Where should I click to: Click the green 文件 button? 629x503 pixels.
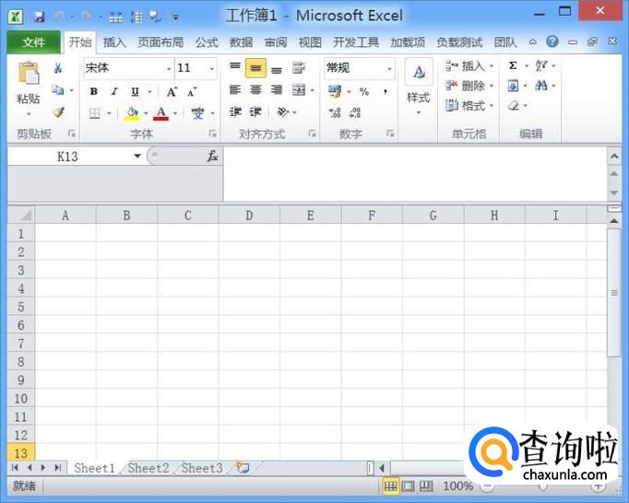tap(34, 42)
